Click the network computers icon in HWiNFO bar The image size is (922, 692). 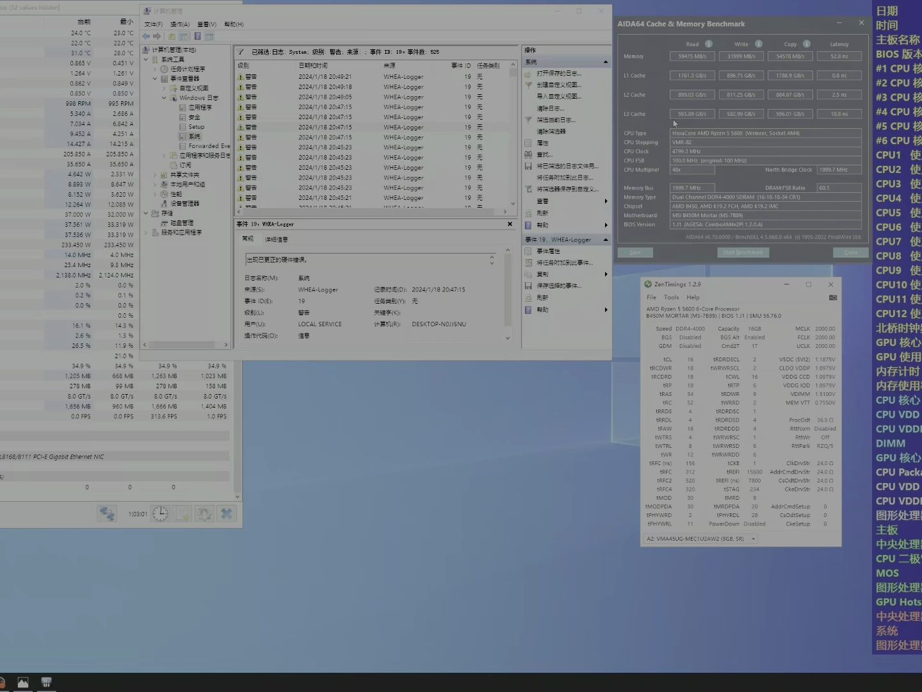tap(107, 514)
